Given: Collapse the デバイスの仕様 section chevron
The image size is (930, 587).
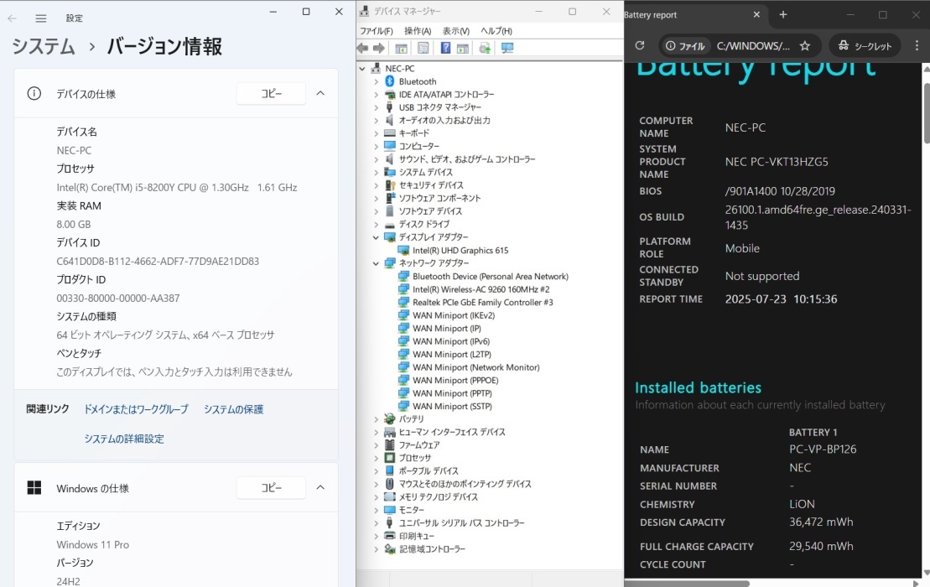Looking at the screenshot, I should coord(320,93).
